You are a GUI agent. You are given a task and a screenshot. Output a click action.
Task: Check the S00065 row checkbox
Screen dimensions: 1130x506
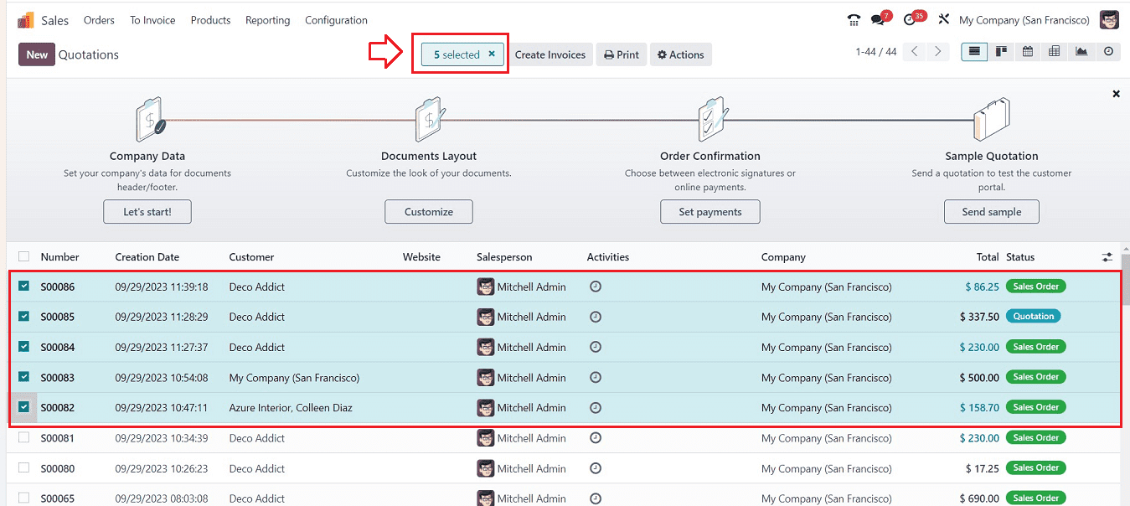point(23,498)
